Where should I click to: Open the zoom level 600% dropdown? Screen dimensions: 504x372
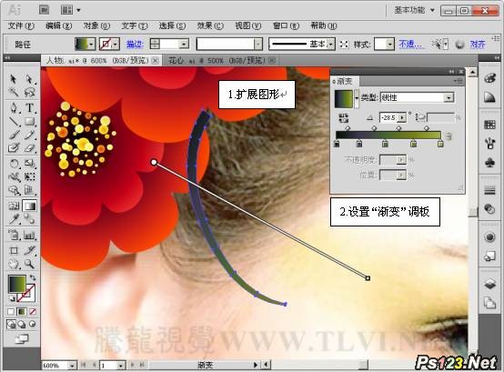click(72, 366)
